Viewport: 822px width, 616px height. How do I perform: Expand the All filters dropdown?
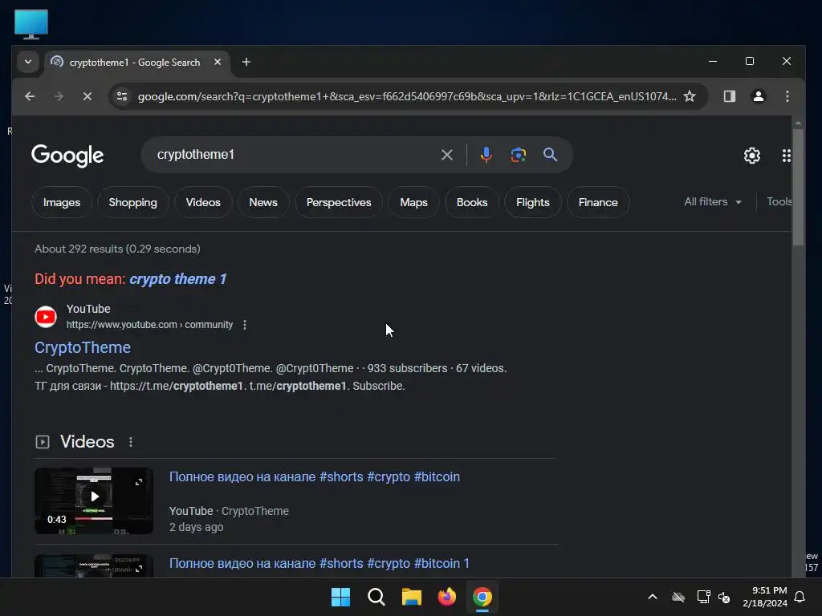(713, 201)
